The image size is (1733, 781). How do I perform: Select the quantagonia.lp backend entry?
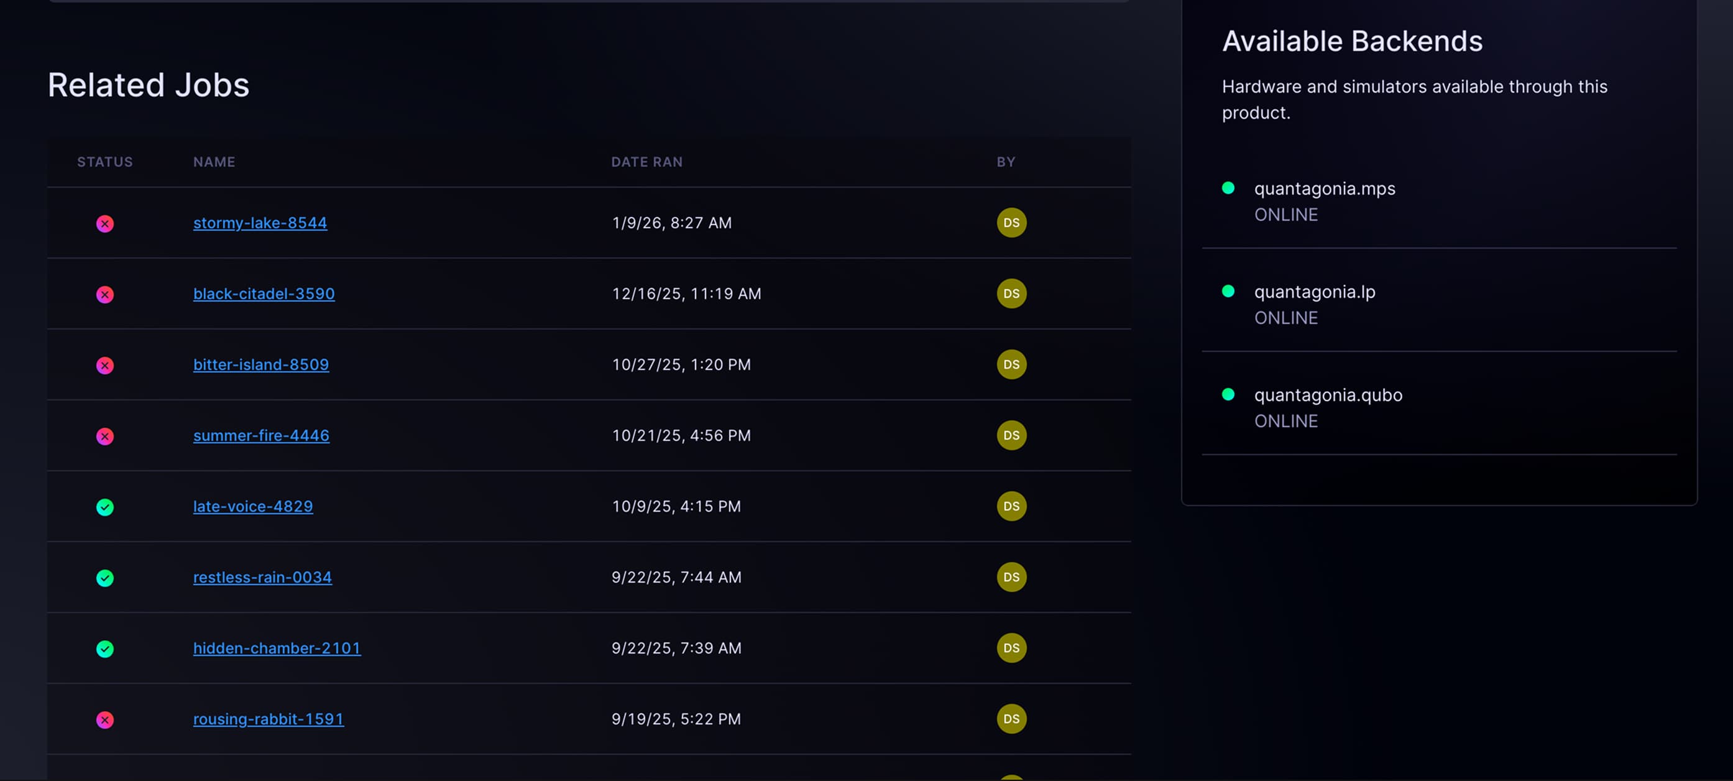[1314, 292]
